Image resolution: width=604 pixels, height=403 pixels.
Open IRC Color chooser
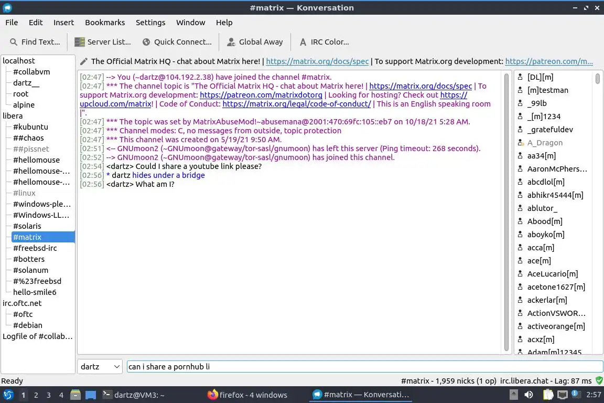coord(324,42)
